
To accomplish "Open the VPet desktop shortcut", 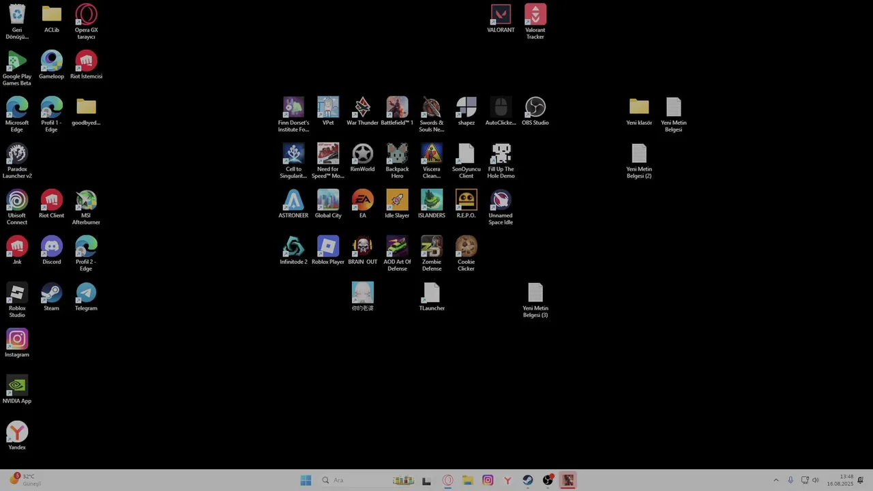I will click(x=328, y=108).
